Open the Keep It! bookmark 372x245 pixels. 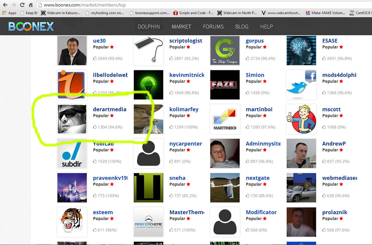tap(29, 13)
